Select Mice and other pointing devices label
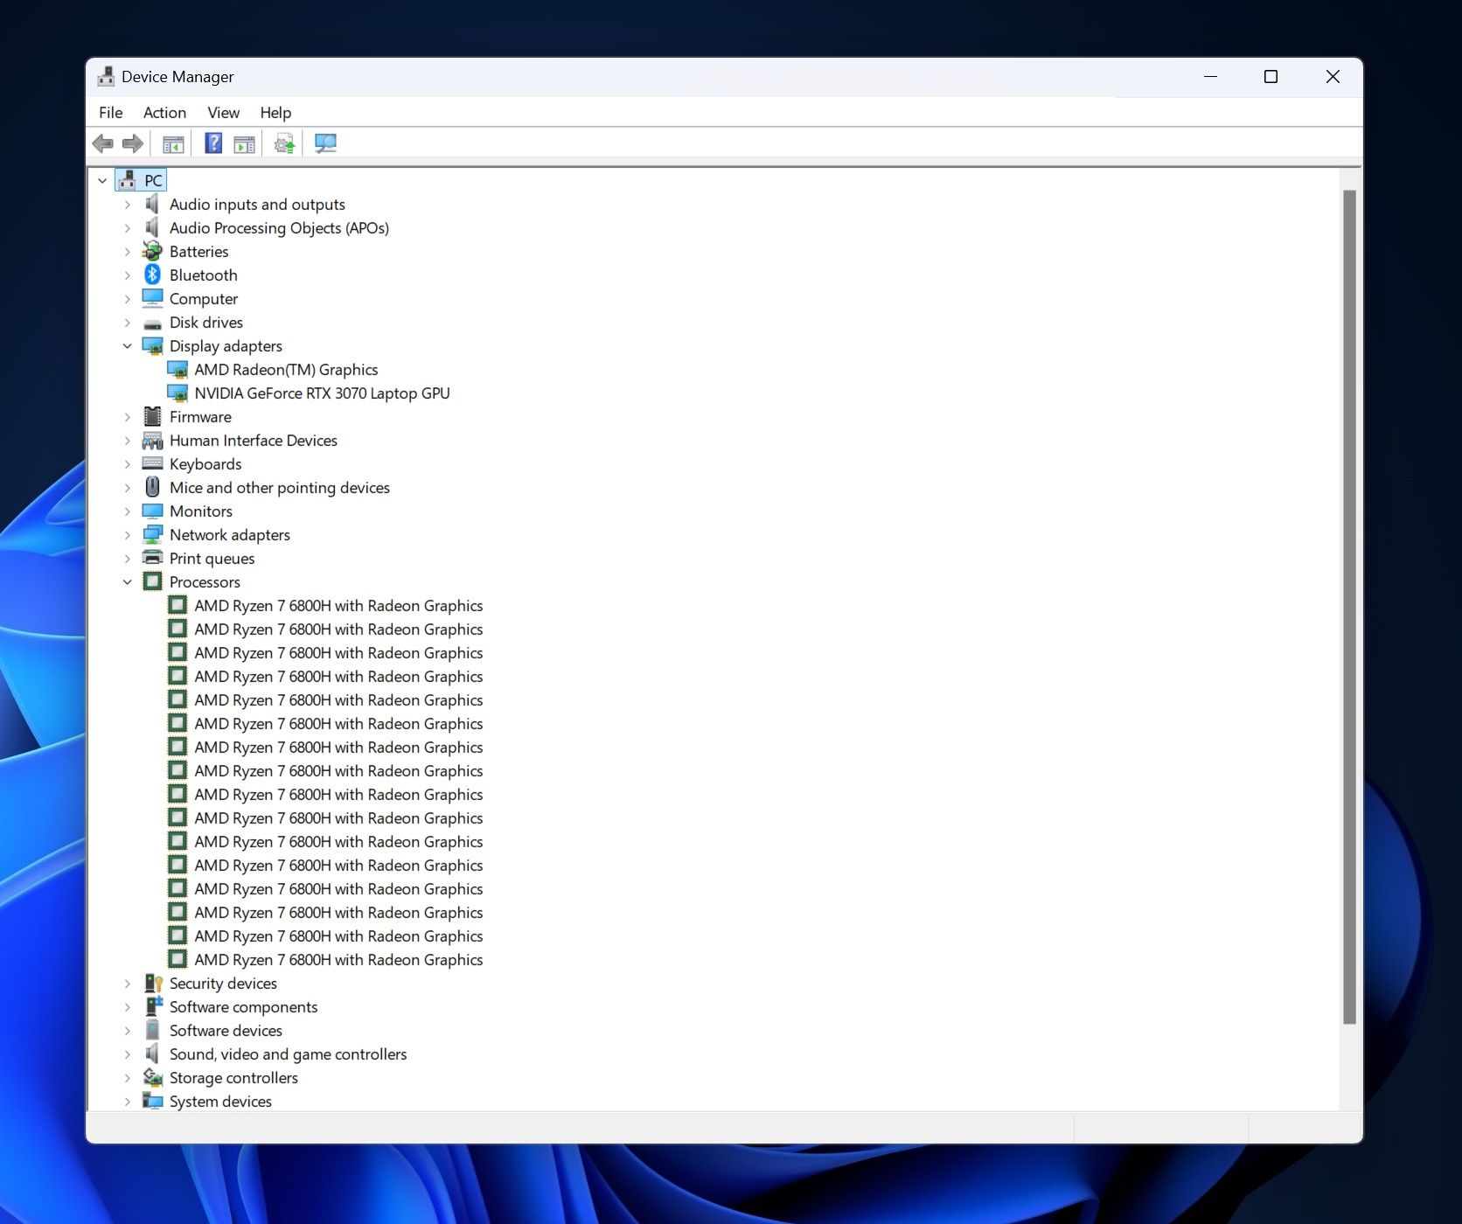The height and width of the screenshot is (1224, 1462). point(280,487)
